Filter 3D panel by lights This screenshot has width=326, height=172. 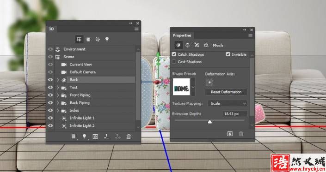coord(107,39)
